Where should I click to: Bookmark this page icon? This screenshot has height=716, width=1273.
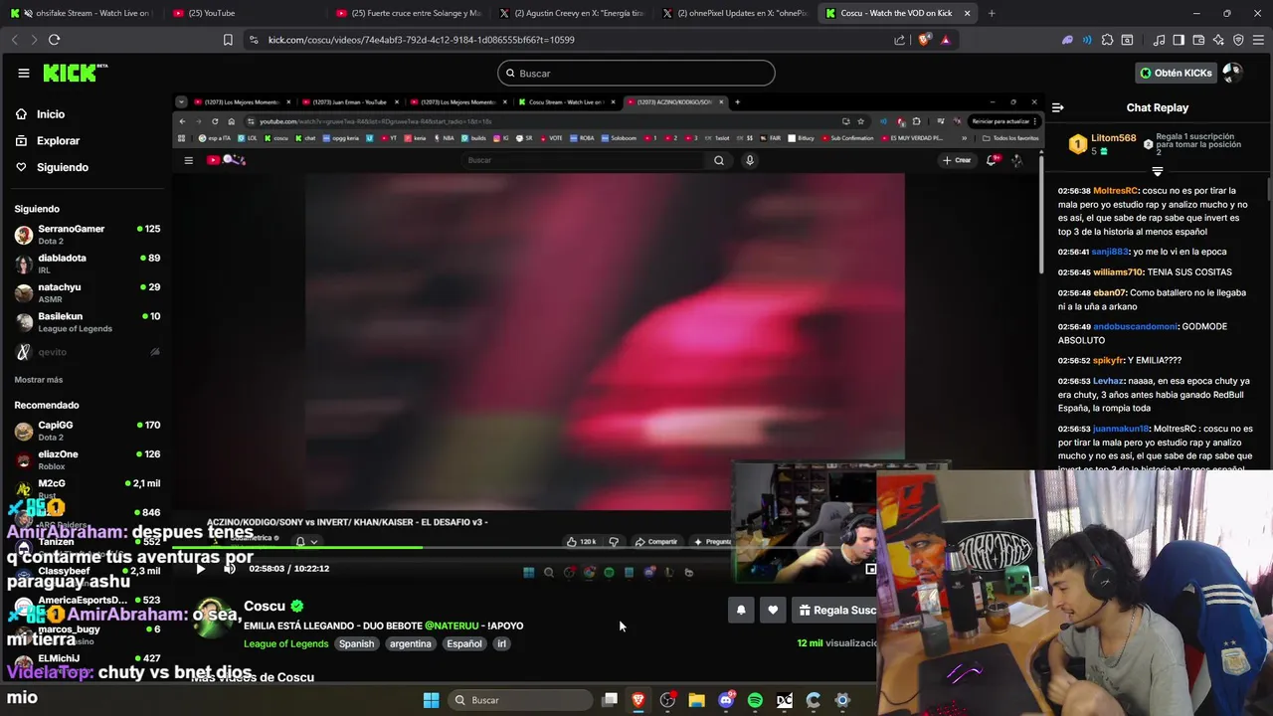point(228,40)
